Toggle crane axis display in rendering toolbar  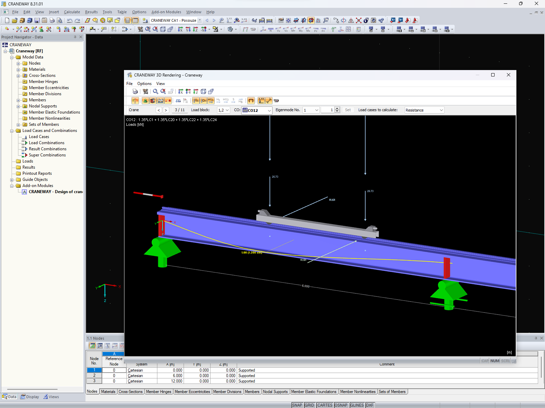135,101
